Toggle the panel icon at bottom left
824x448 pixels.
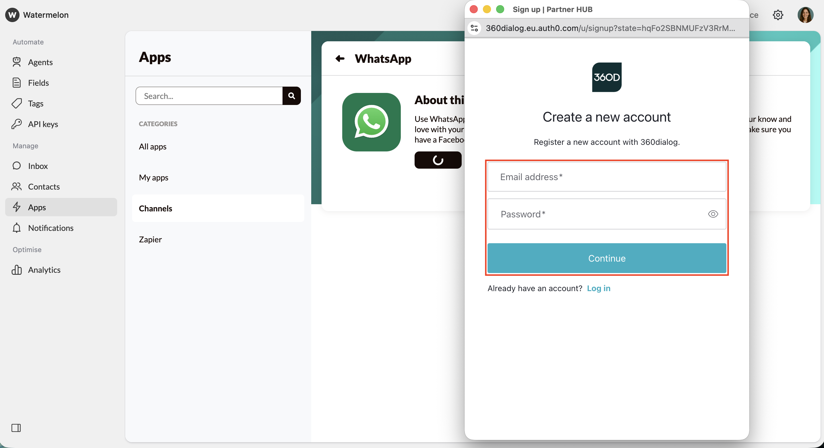pyautogui.click(x=16, y=428)
